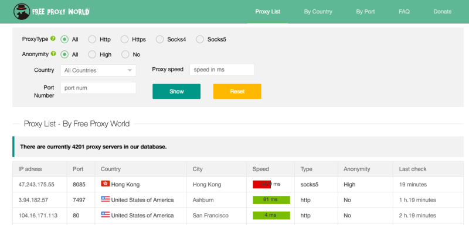Click the Anonymity help question mark icon

tap(53, 54)
